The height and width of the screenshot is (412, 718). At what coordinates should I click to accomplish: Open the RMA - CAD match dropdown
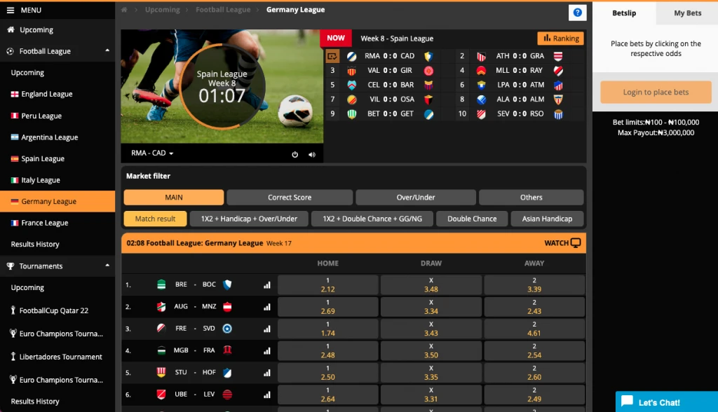pyautogui.click(x=152, y=153)
